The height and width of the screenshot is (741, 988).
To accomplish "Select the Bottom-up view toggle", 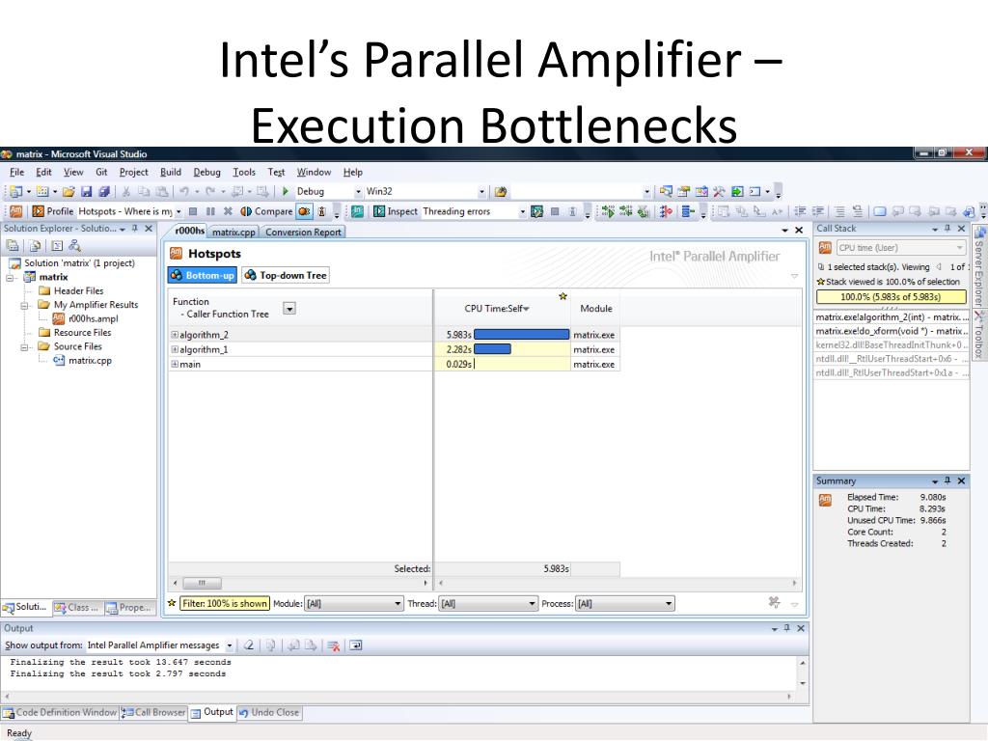I will tap(203, 275).
